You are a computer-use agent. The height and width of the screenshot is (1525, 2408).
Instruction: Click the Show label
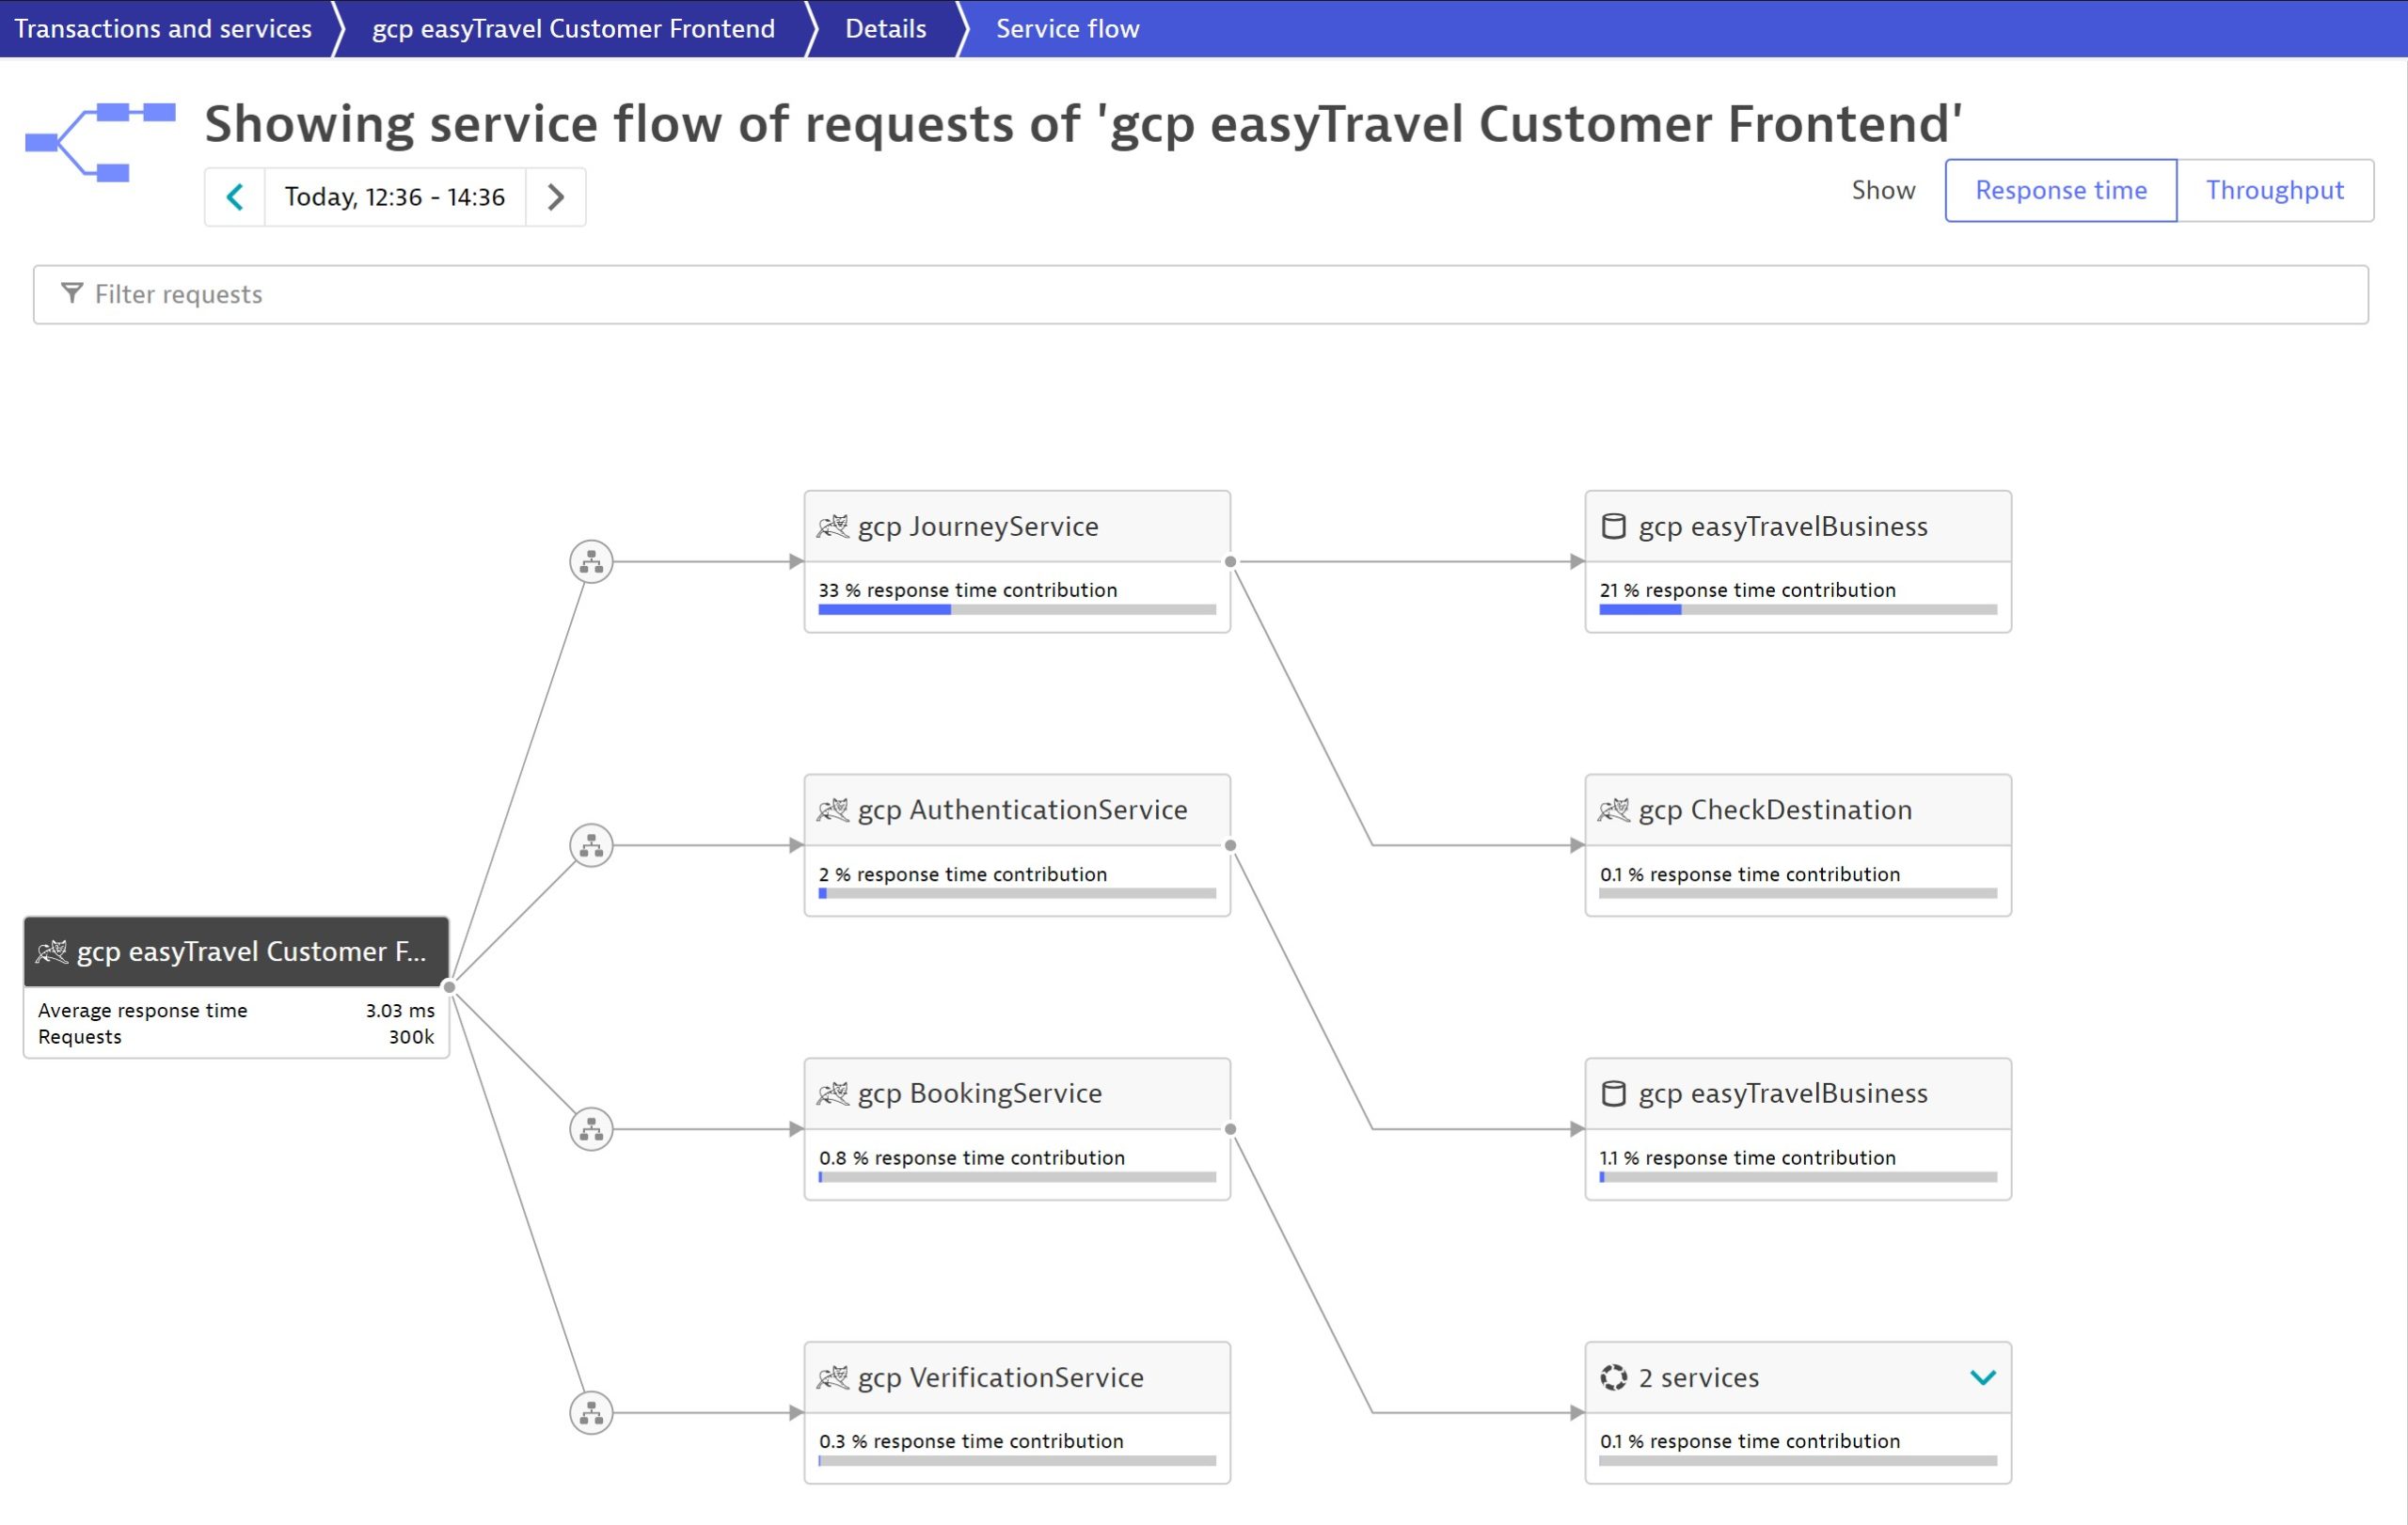click(x=1883, y=190)
